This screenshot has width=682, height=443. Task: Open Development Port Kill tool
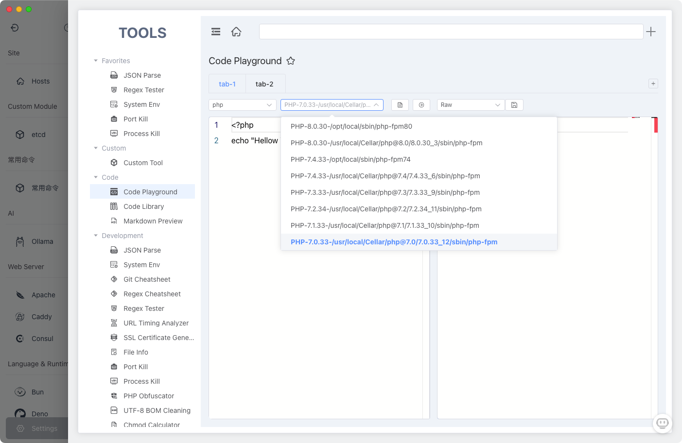click(142, 367)
